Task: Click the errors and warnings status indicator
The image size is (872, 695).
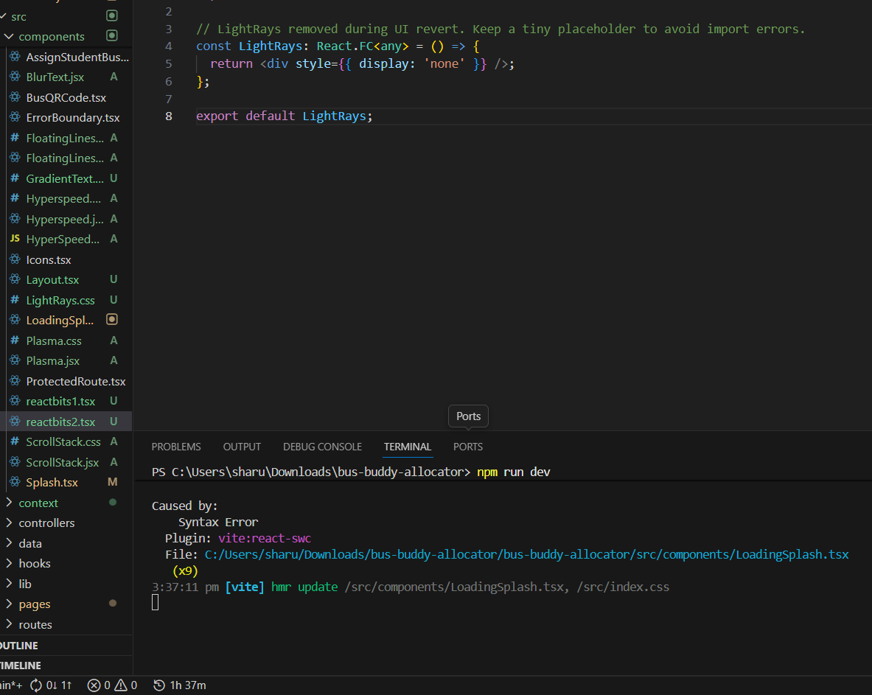Action: 112,685
